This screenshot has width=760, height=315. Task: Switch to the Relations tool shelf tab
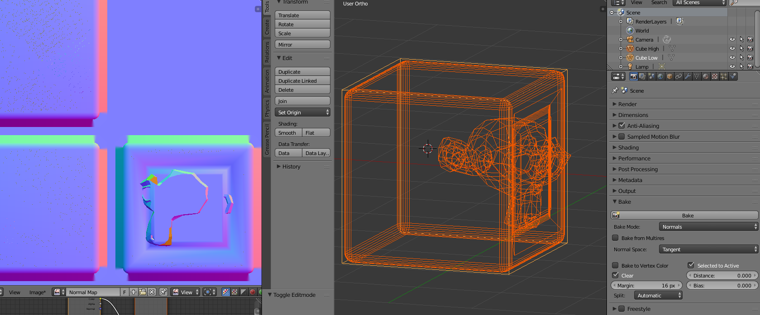click(x=267, y=52)
